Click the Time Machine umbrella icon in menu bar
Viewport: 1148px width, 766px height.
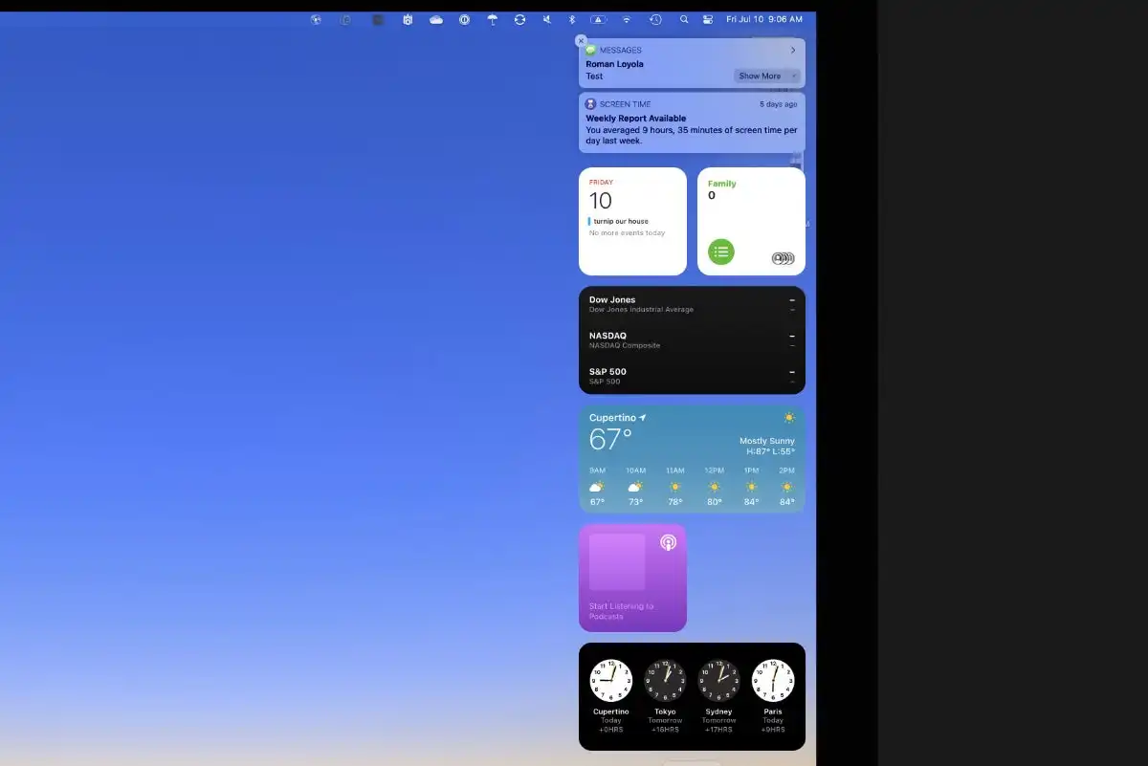[492, 19]
